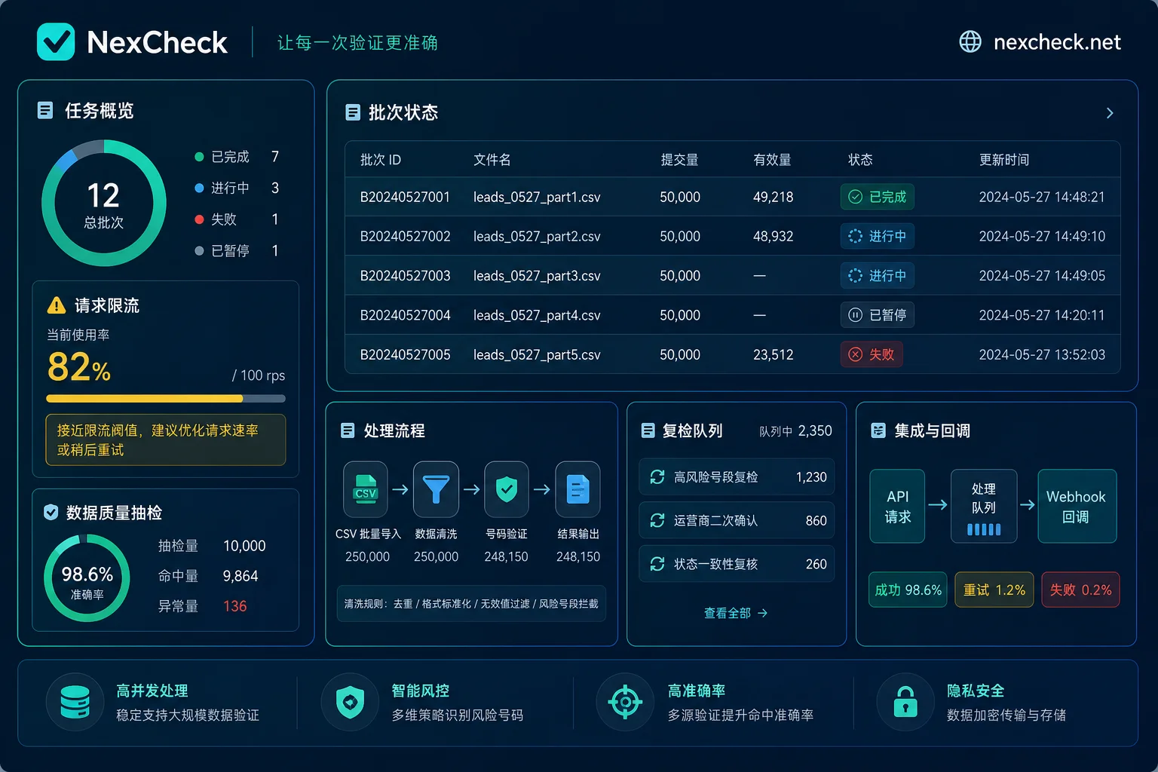The height and width of the screenshot is (772, 1158).
Task: Click the globe icon beside nexcheck.net
Action: (970, 41)
